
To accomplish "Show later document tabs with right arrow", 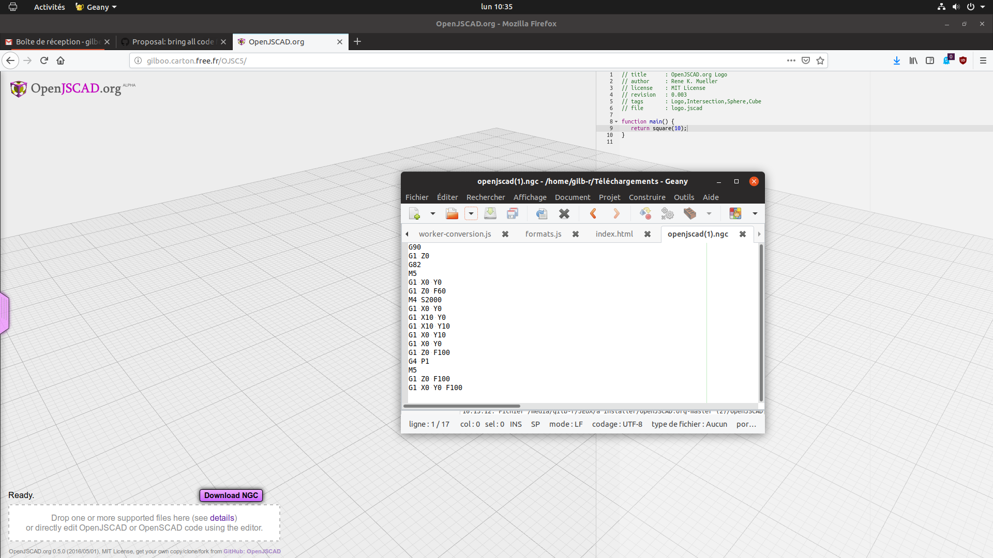I will click(759, 234).
